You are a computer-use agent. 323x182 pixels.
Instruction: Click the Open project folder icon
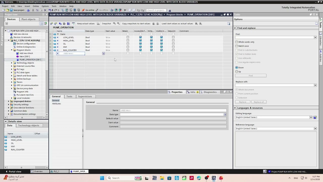(x=7, y=10)
